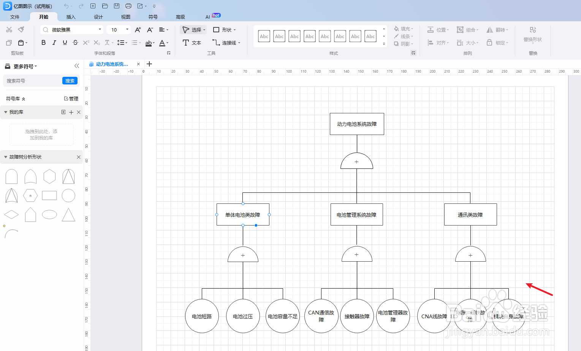Open the AI hot tab
Viewport: 581px width, 351px height.
tap(212, 16)
